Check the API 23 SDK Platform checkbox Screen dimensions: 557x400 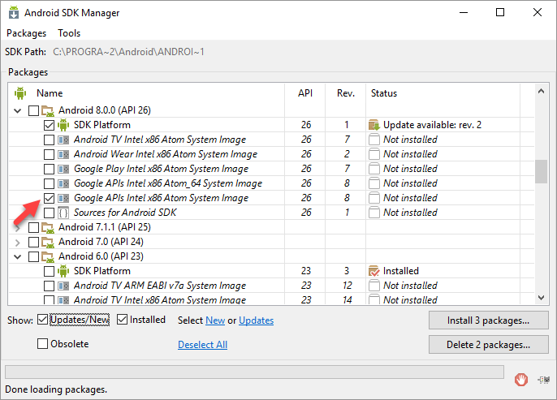(x=49, y=271)
